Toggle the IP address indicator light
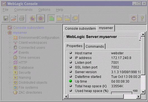This screenshot has height=102, width=148. click(71, 57)
